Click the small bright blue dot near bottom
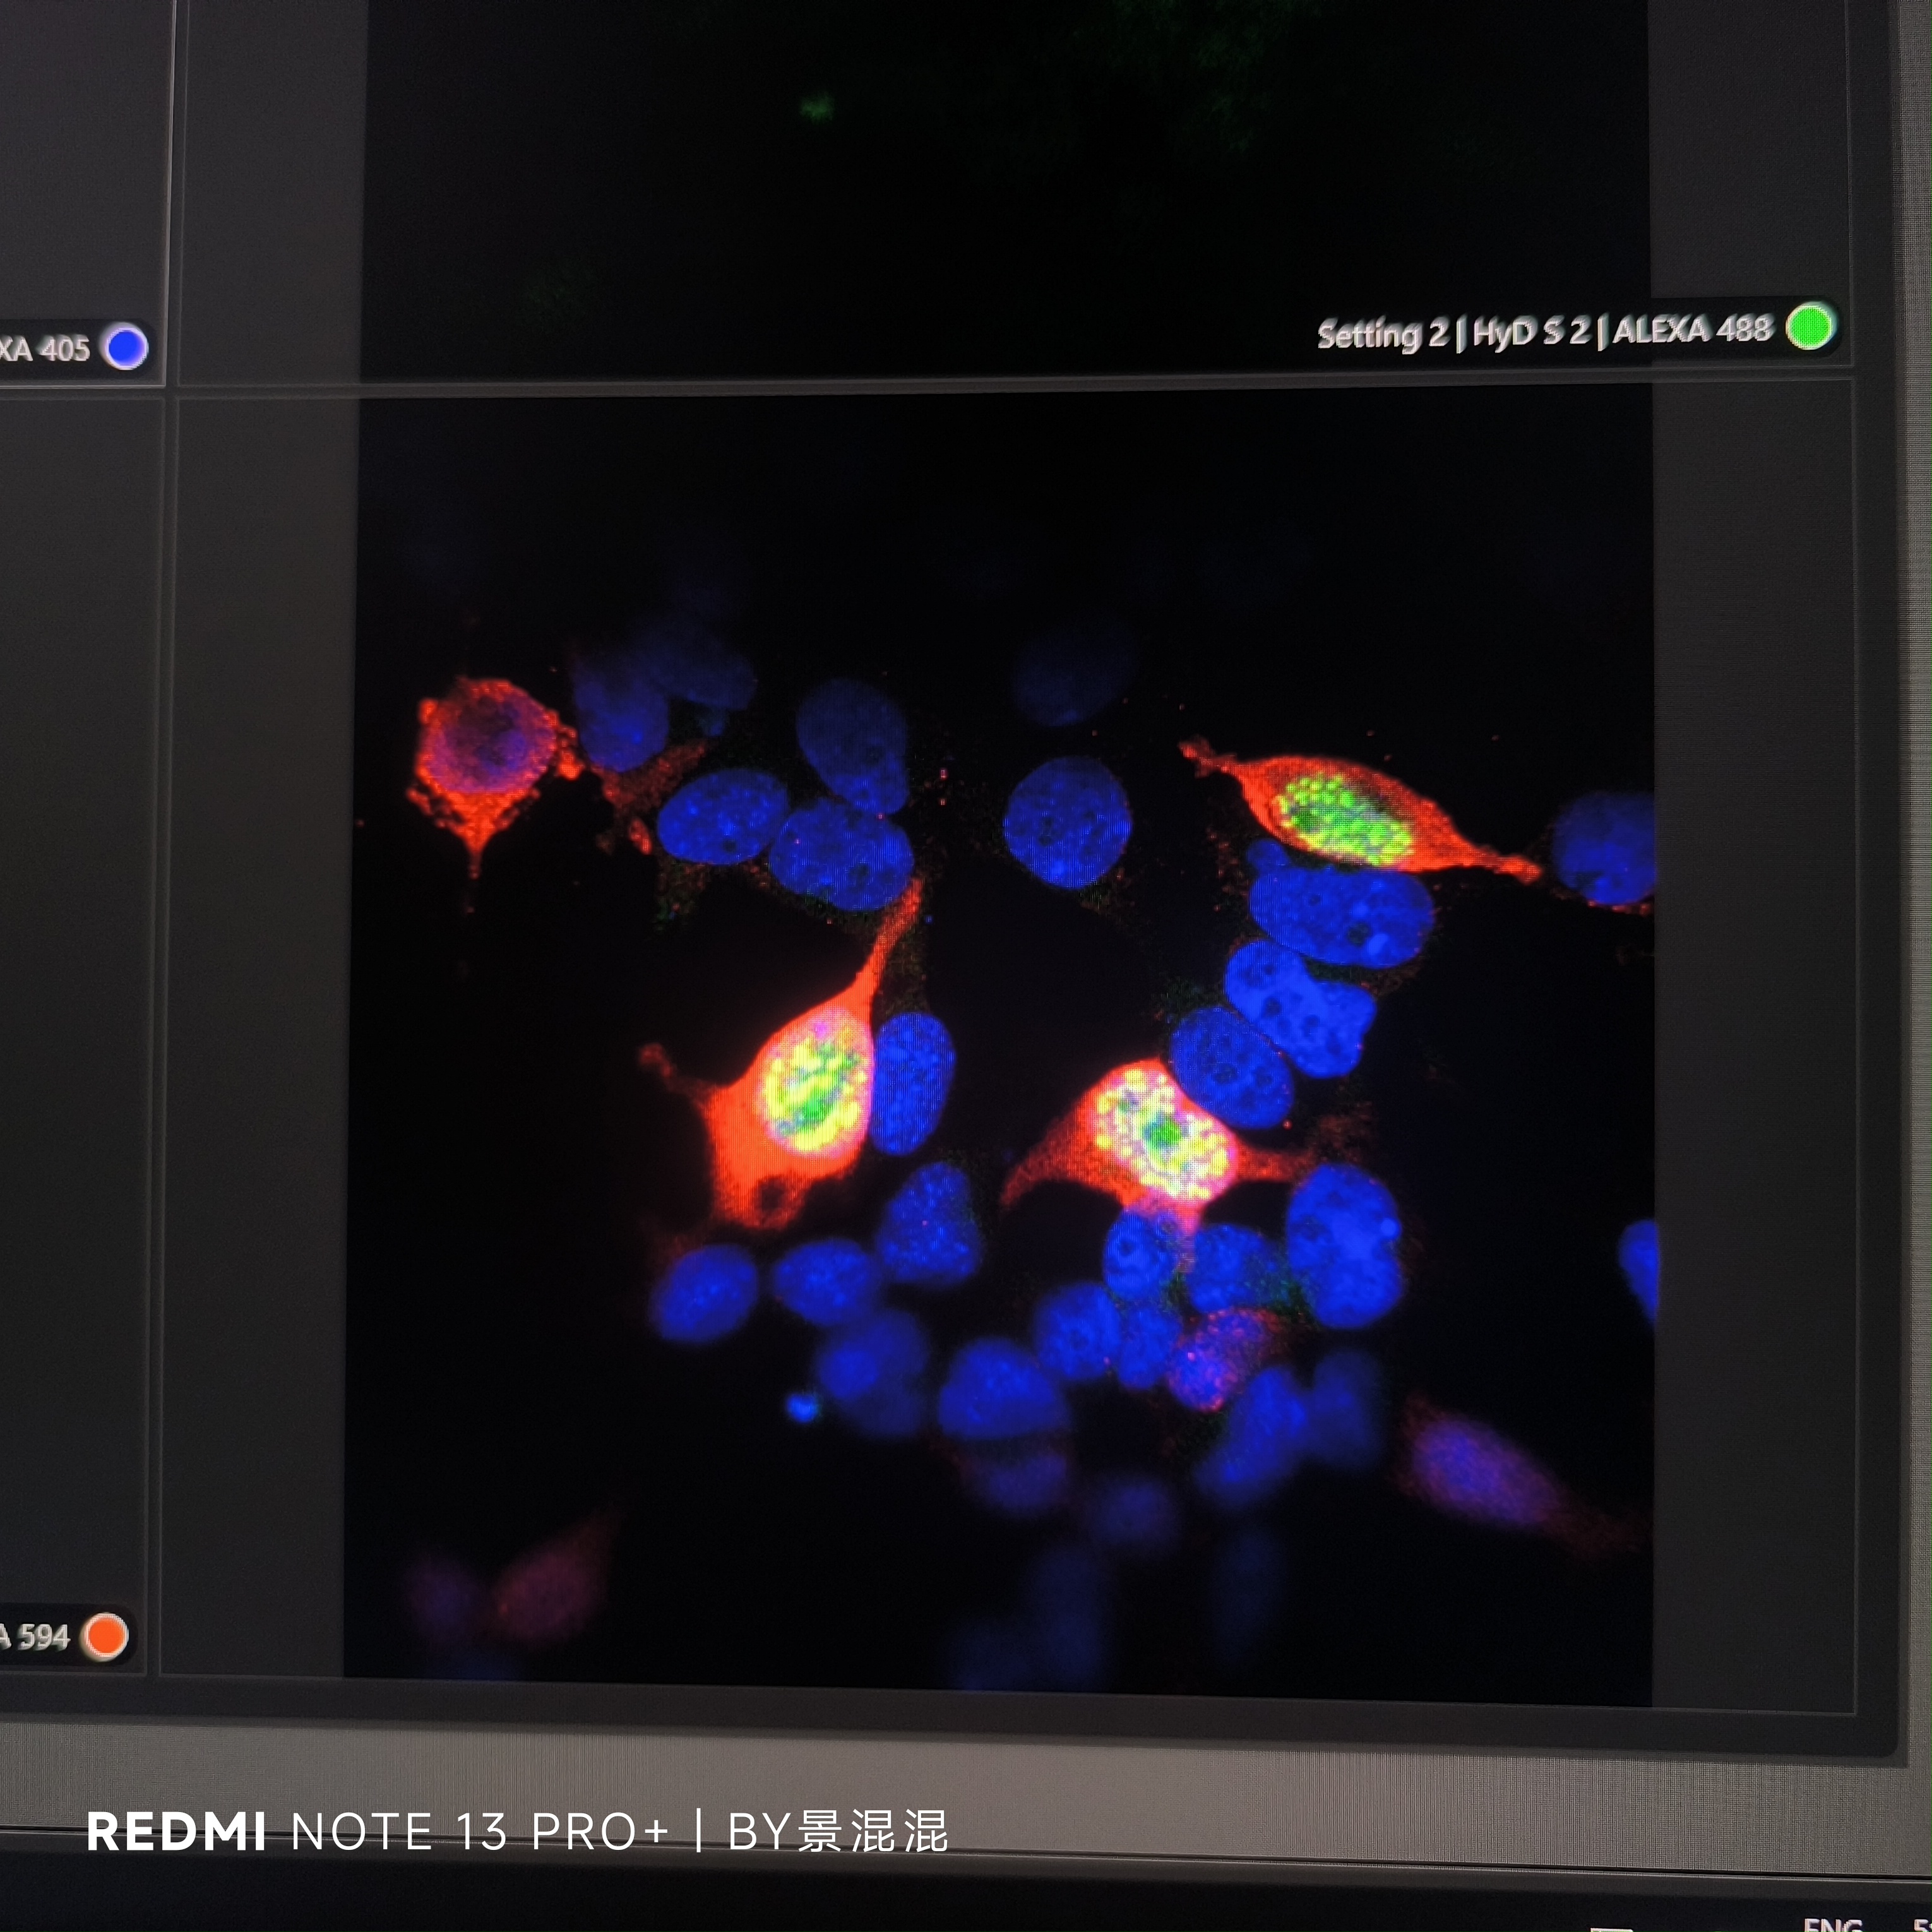The width and height of the screenshot is (1932, 1932). point(802,1408)
